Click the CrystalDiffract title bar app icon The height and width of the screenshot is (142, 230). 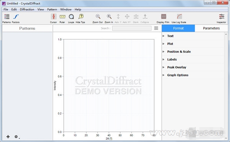4,3
